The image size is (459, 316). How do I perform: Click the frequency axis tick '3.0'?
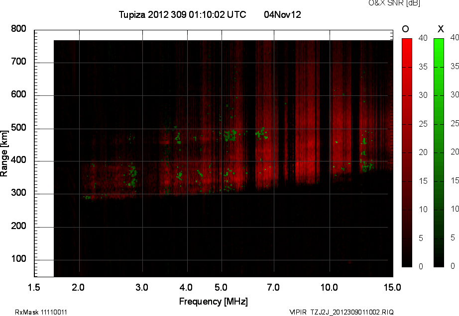click(142, 287)
